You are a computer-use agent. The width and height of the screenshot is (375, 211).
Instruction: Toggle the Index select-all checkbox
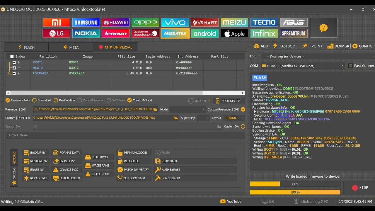pyautogui.click(x=12, y=56)
